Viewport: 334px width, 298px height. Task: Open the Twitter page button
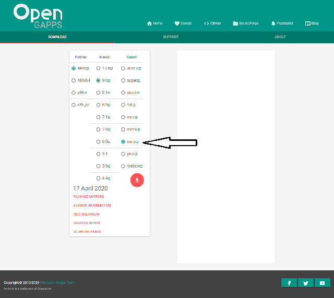pos(306,283)
